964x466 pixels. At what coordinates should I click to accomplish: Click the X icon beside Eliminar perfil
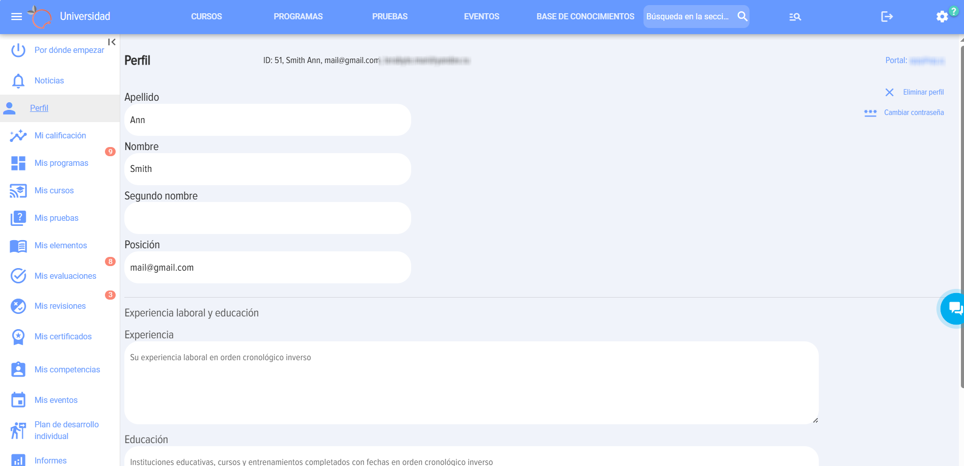pyautogui.click(x=890, y=92)
